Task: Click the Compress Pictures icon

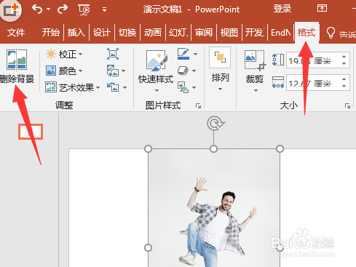Action: (x=113, y=54)
